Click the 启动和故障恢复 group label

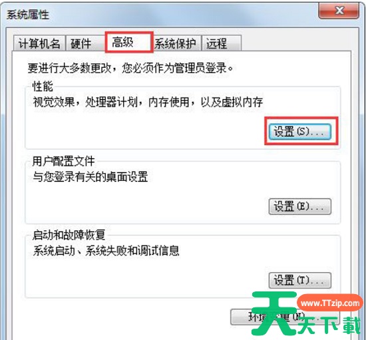69,235
